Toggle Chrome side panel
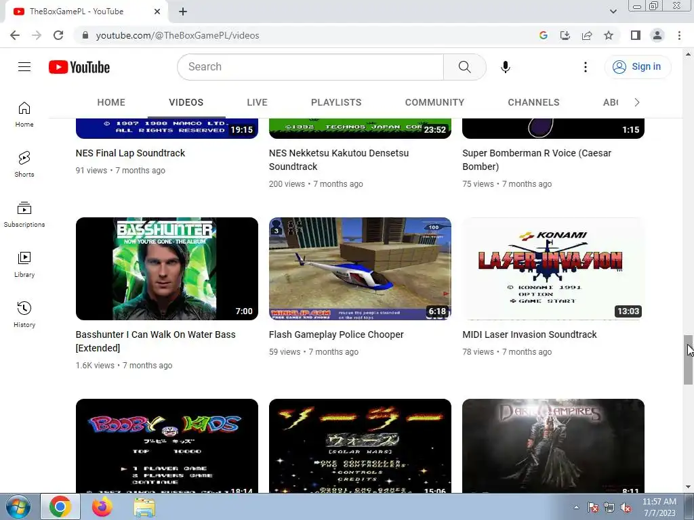Image resolution: width=694 pixels, height=520 pixels. (x=635, y=35)
